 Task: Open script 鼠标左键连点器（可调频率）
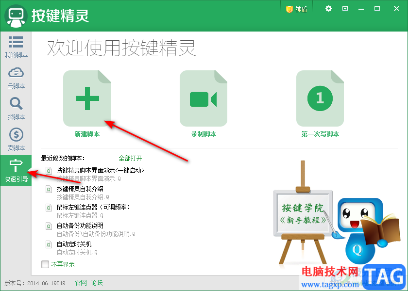[93, 208]
